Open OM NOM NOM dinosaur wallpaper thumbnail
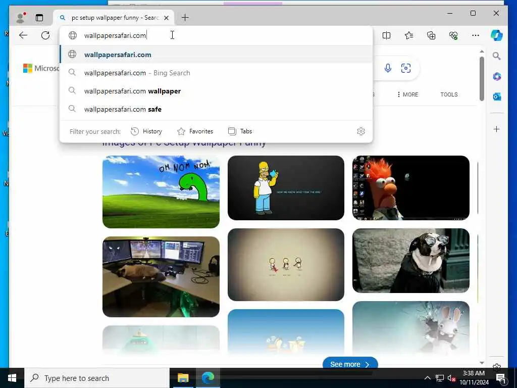This screenshot has height=388, width=517. pos(161,191)
